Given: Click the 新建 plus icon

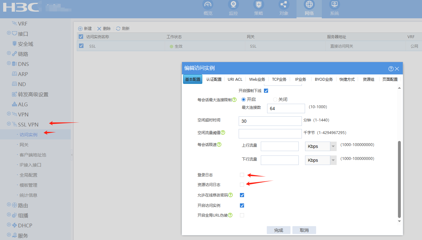Looking at the screenshot, I should click(80, 28).
